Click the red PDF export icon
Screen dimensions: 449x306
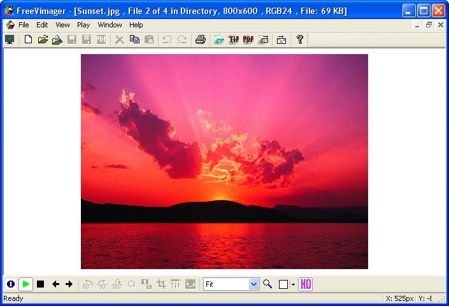click(248, 39)
